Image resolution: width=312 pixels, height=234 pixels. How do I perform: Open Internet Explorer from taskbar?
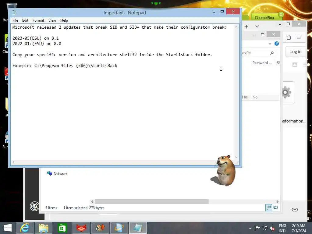25,228
